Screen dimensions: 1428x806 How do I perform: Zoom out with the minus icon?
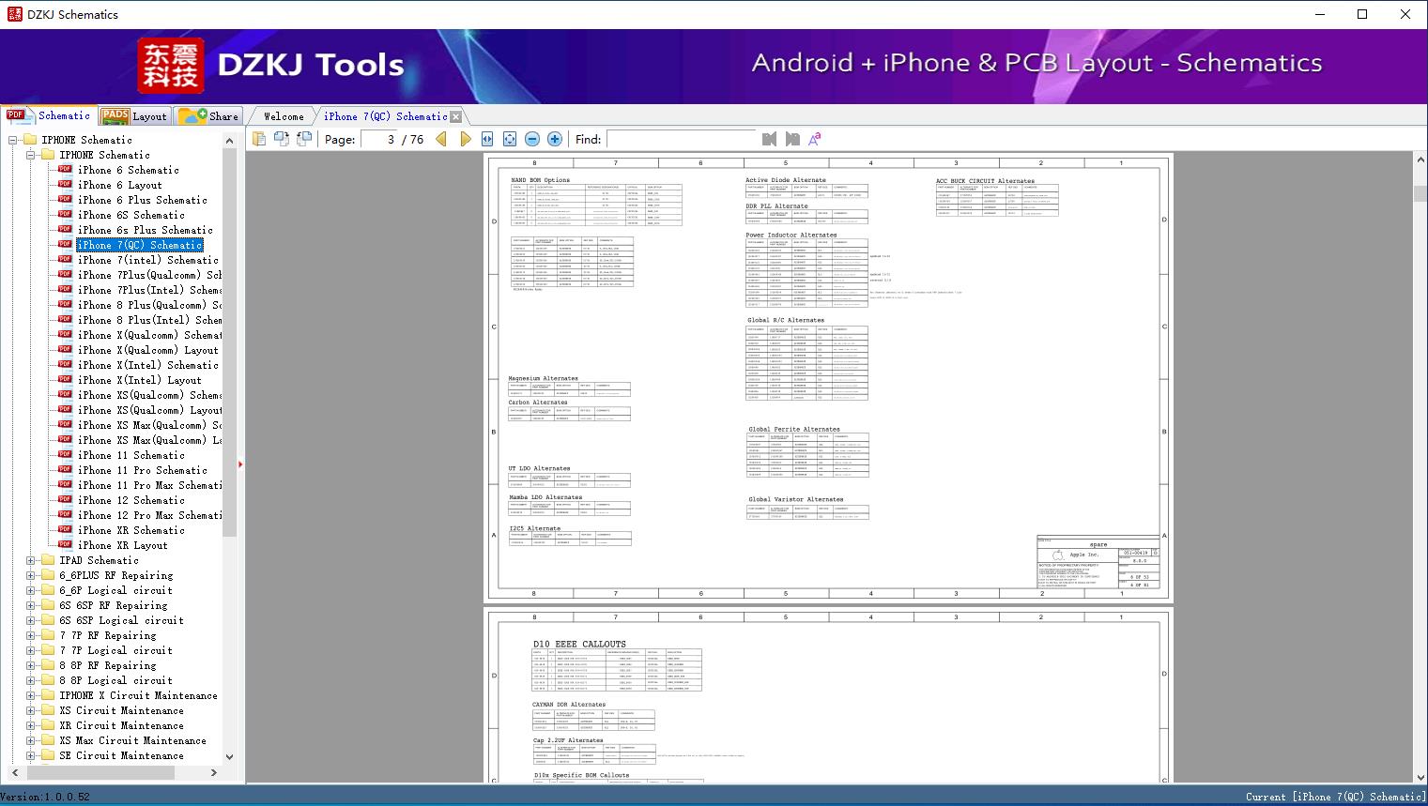[532, 139]
